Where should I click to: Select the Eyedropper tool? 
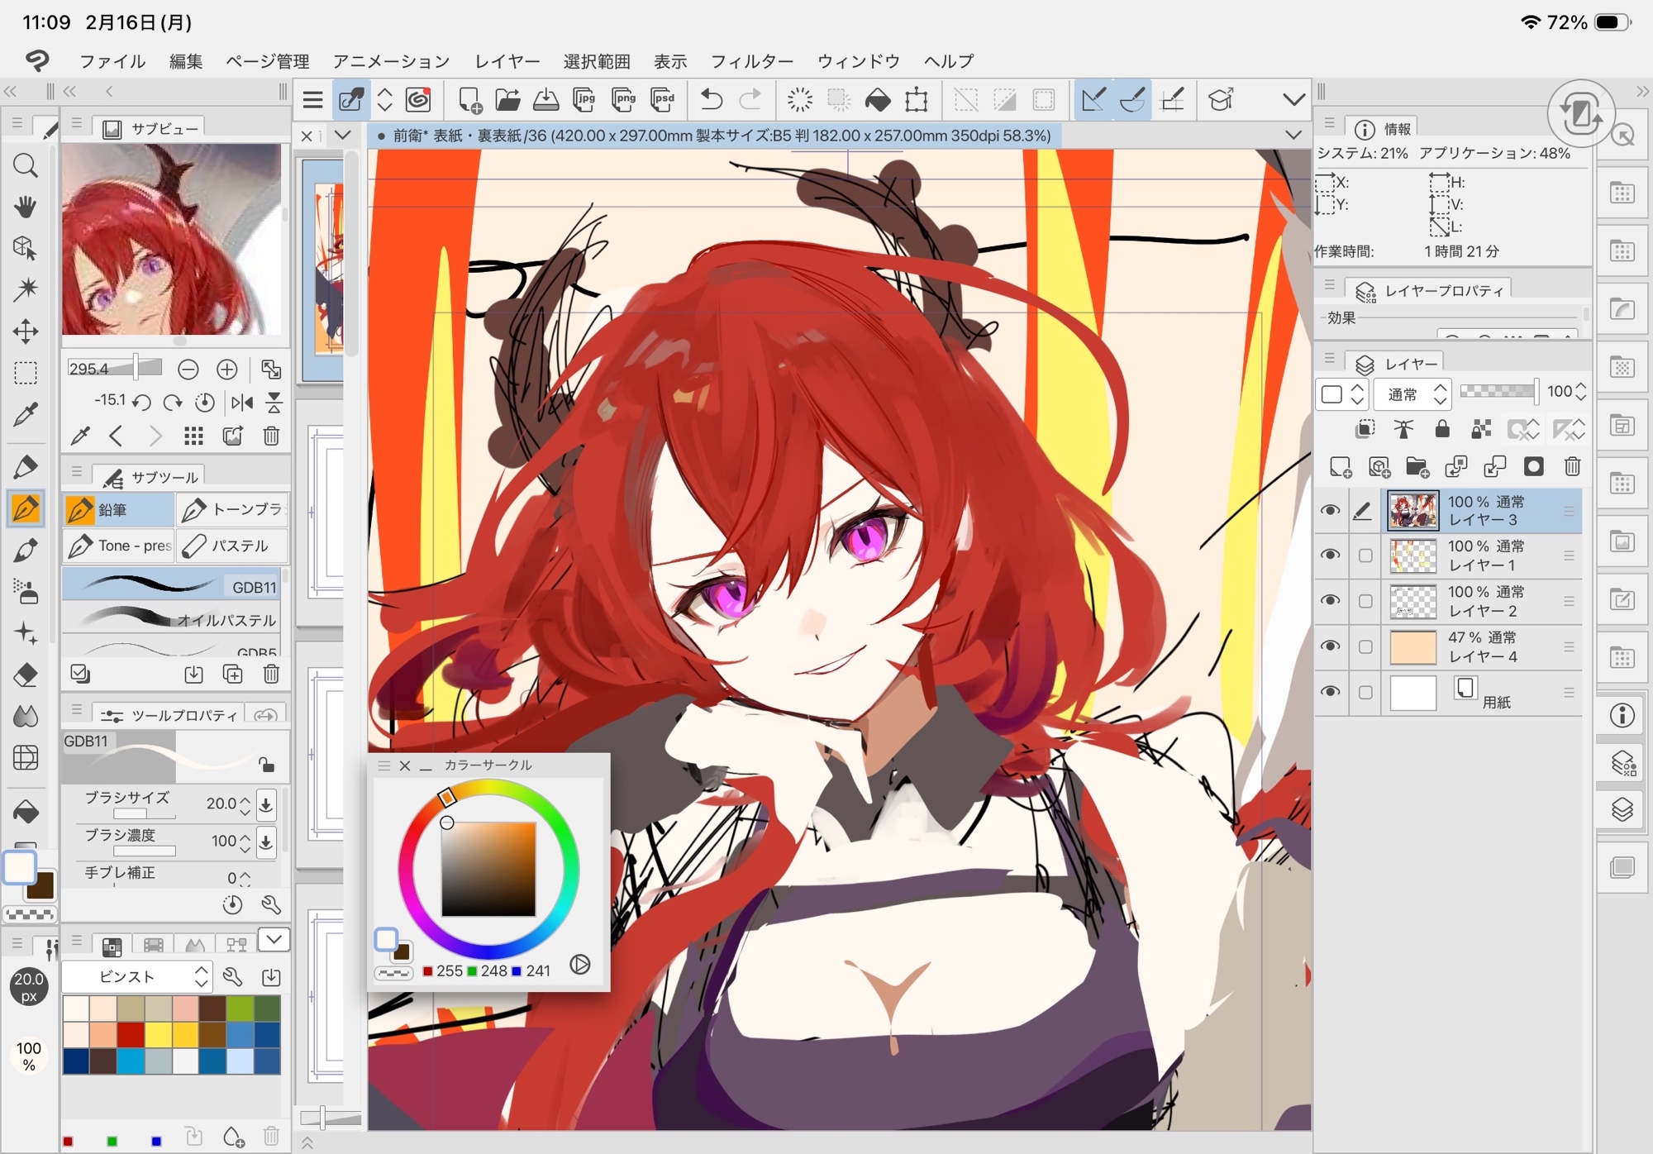click(26, 413)
